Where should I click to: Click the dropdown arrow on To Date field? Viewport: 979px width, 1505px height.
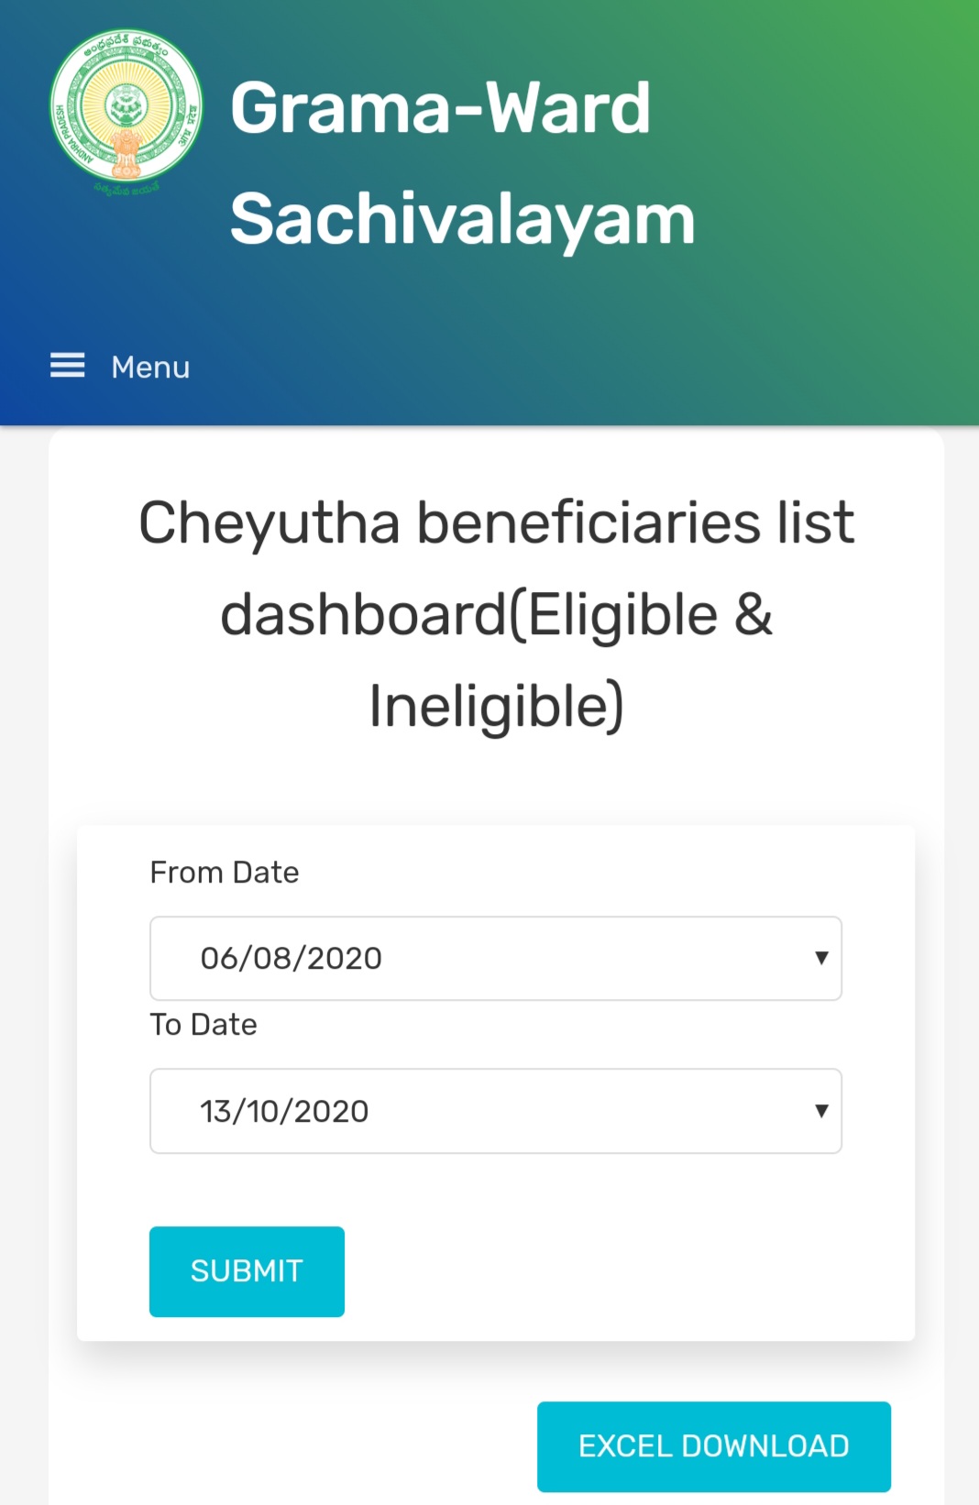[820, 1111]
